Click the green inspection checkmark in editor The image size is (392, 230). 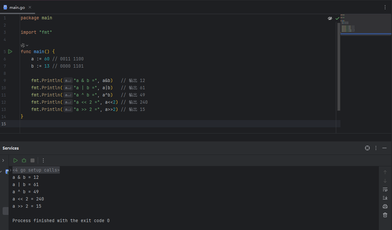337,18
